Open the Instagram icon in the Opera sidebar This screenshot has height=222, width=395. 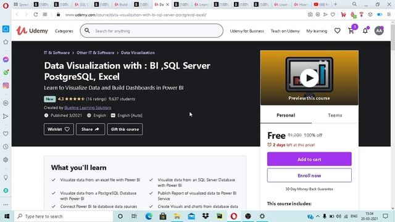(6, 86)
